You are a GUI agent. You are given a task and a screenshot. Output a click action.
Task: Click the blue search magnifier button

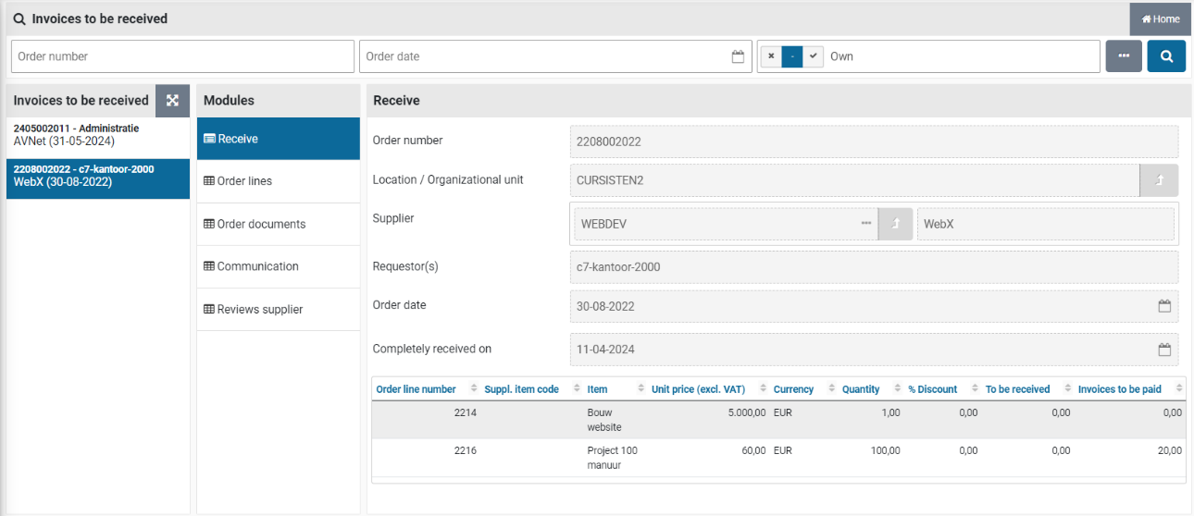1166,56
